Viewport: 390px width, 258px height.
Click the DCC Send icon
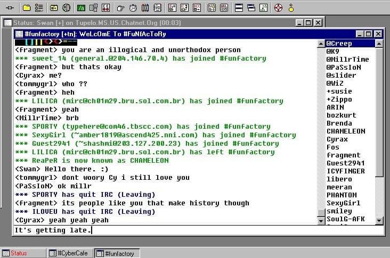(172, 8)
